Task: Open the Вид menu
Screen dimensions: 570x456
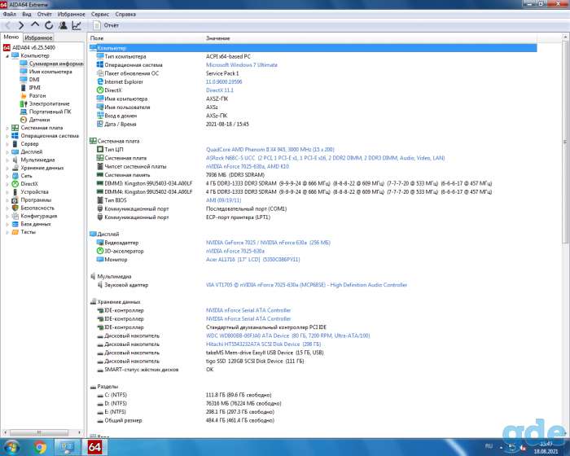Action: coord(27,14)
